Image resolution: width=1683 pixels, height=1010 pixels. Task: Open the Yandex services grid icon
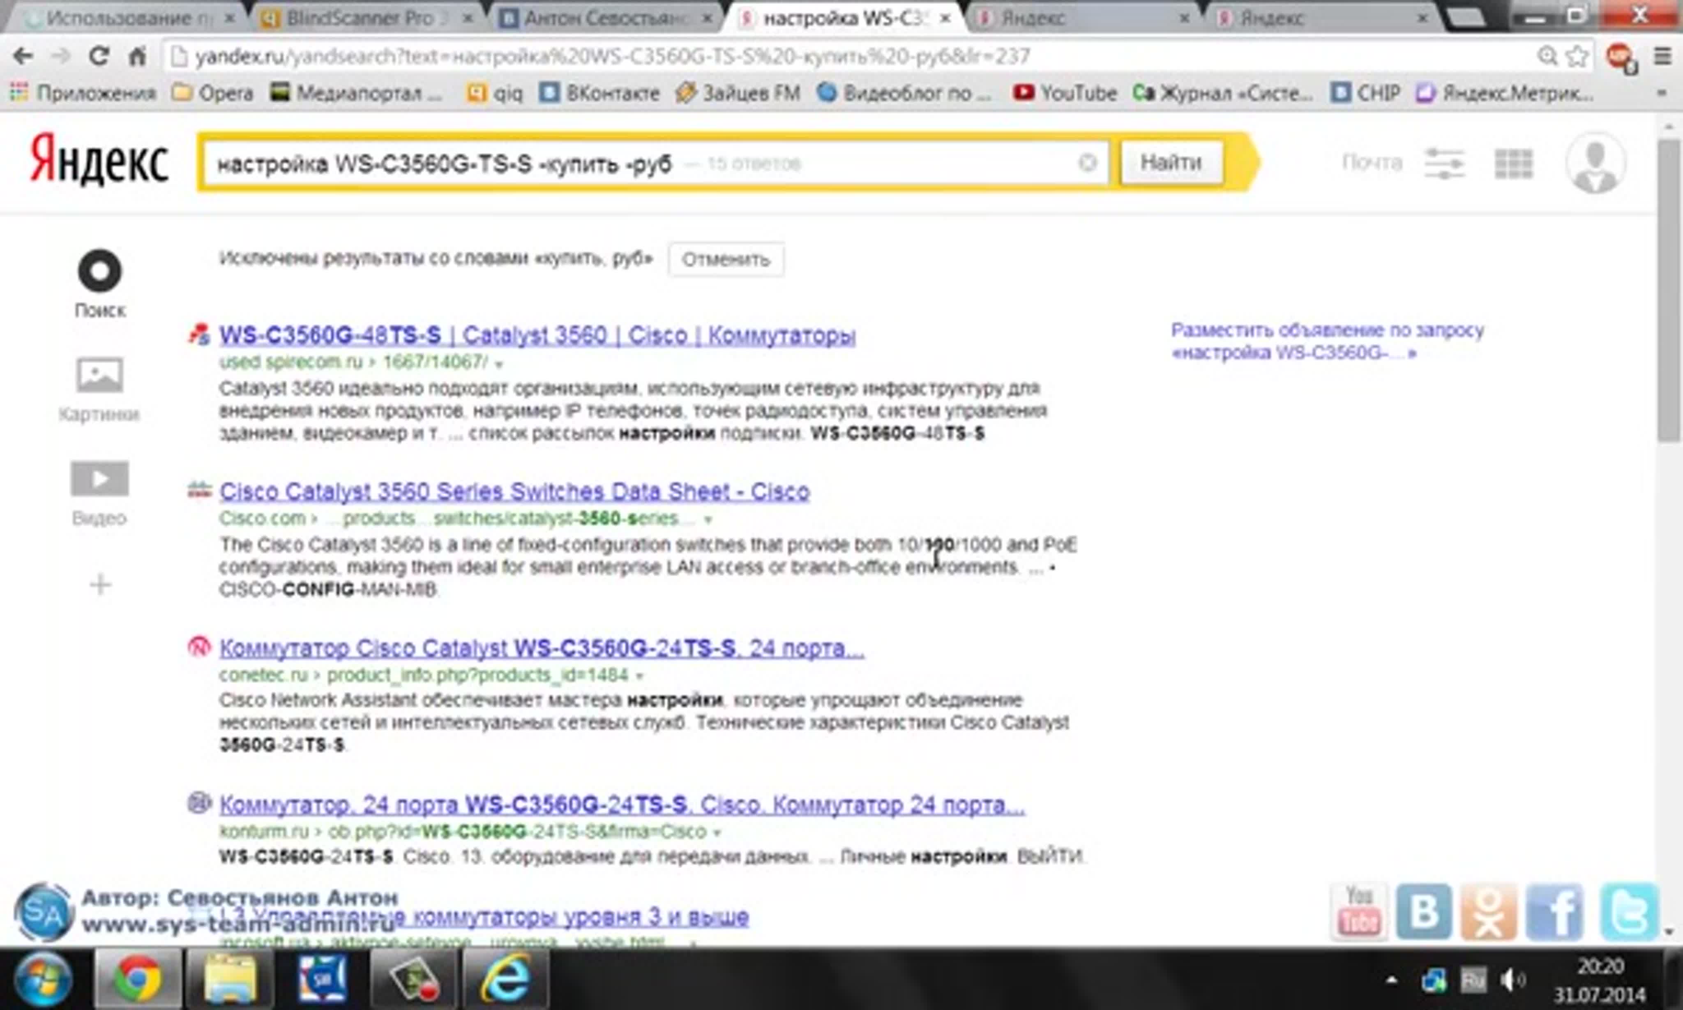[x=1514, y=164]
